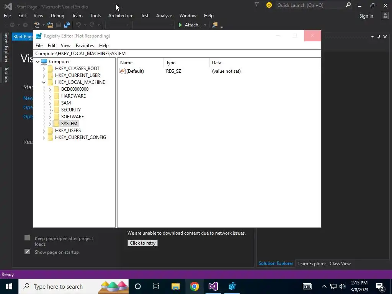Click the (Default) string value icon
The height and width of the screenshot is (294, 392).
[122, 71]
